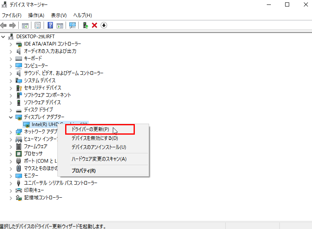Select the 印刷キュー row

[34, 190]
